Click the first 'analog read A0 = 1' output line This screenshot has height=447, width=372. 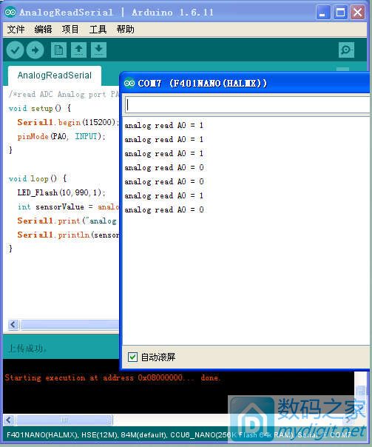164,125
